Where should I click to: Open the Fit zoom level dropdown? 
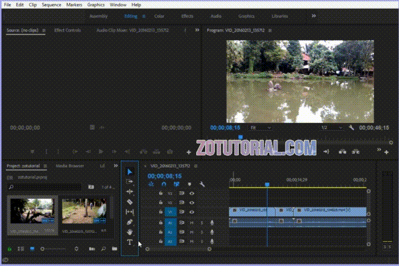click(260, 127)
